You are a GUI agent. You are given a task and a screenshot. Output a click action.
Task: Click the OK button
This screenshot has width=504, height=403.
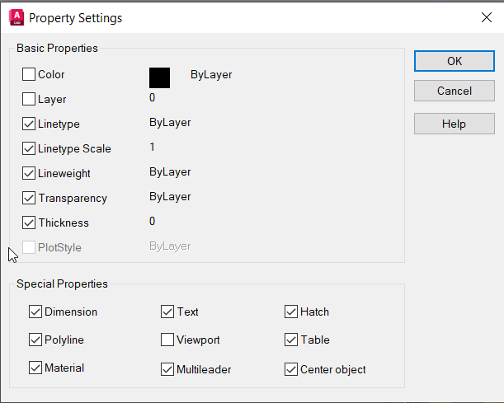455,61
